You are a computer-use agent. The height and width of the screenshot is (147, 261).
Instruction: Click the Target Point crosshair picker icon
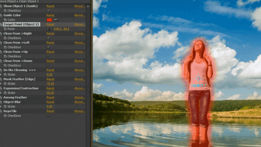tap(49, 29)
